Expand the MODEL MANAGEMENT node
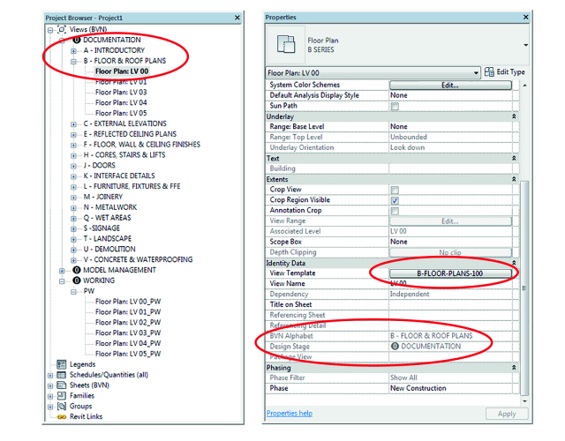The image size is (565, 441). [62, 271]
